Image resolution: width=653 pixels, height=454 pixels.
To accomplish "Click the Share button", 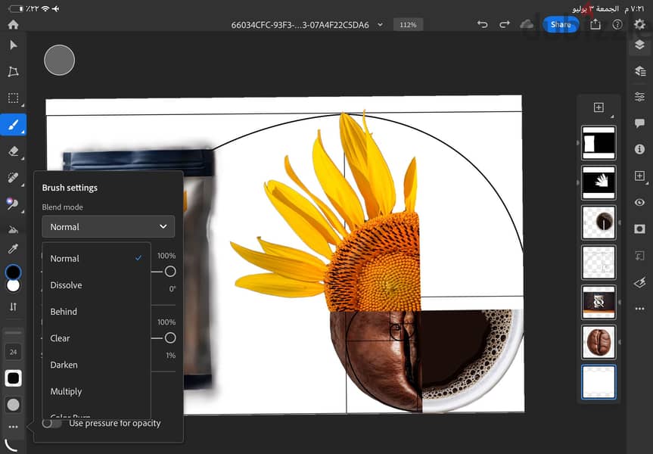I will pyautogui.click(x=561, y=24).
